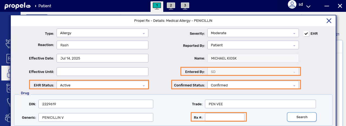Viewport: 346px width, 126px height.
Task: Open the plant-leaf icon in the sidebar
Action: (6, 43)
